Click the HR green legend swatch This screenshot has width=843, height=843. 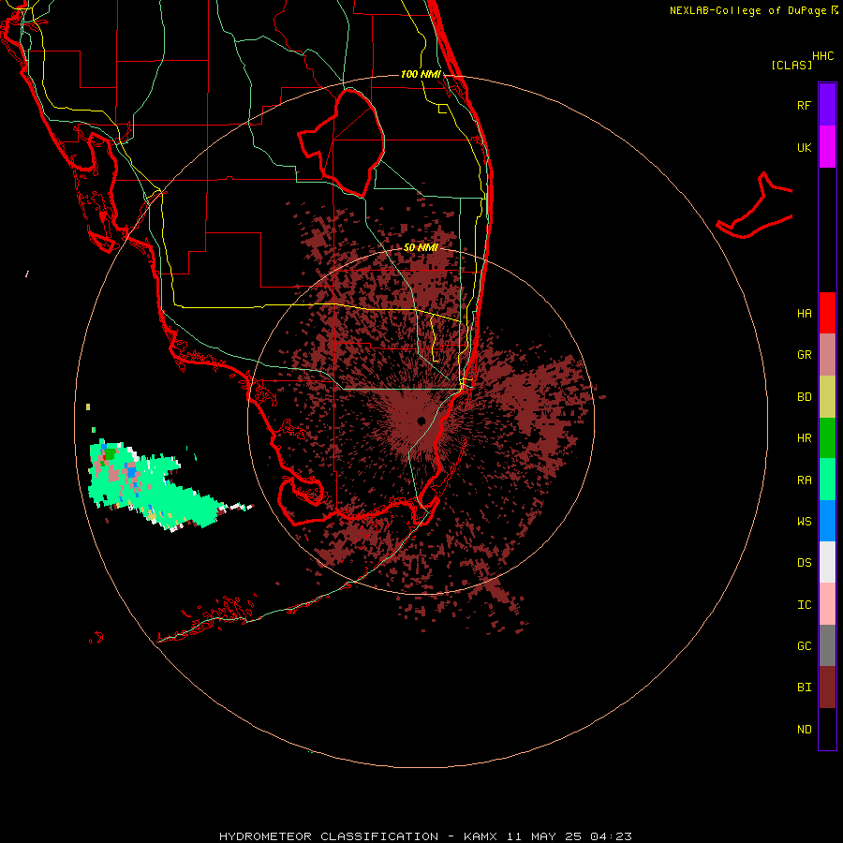(x=827, y=438)
